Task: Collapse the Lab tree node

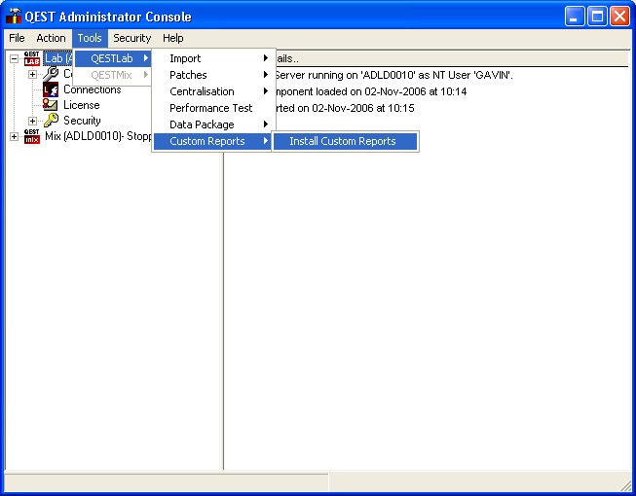Action: point(14,58)
